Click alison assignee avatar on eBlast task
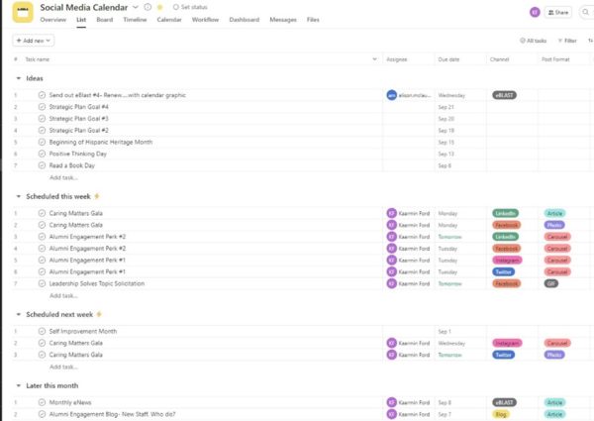594x421 pixels. 392,95
